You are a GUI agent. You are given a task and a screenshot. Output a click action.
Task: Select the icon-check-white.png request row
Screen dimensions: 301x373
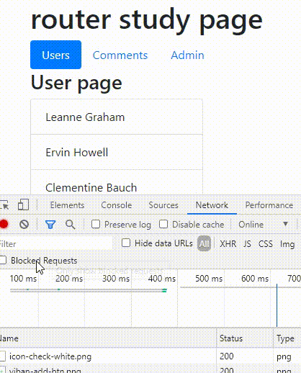point(150,356)
